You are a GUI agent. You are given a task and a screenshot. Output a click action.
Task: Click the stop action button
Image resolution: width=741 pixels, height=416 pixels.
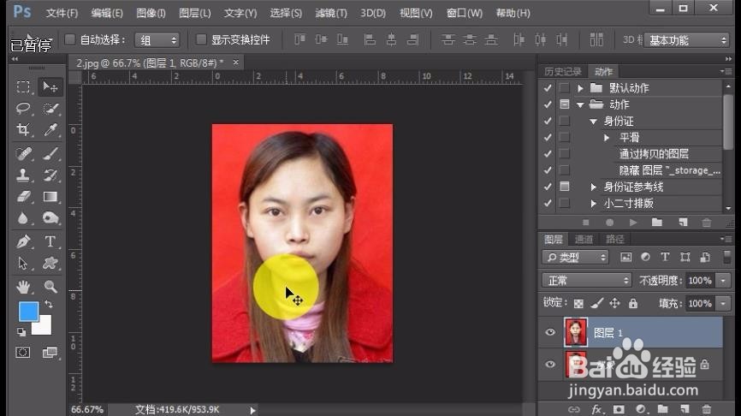tap(586, 223)
